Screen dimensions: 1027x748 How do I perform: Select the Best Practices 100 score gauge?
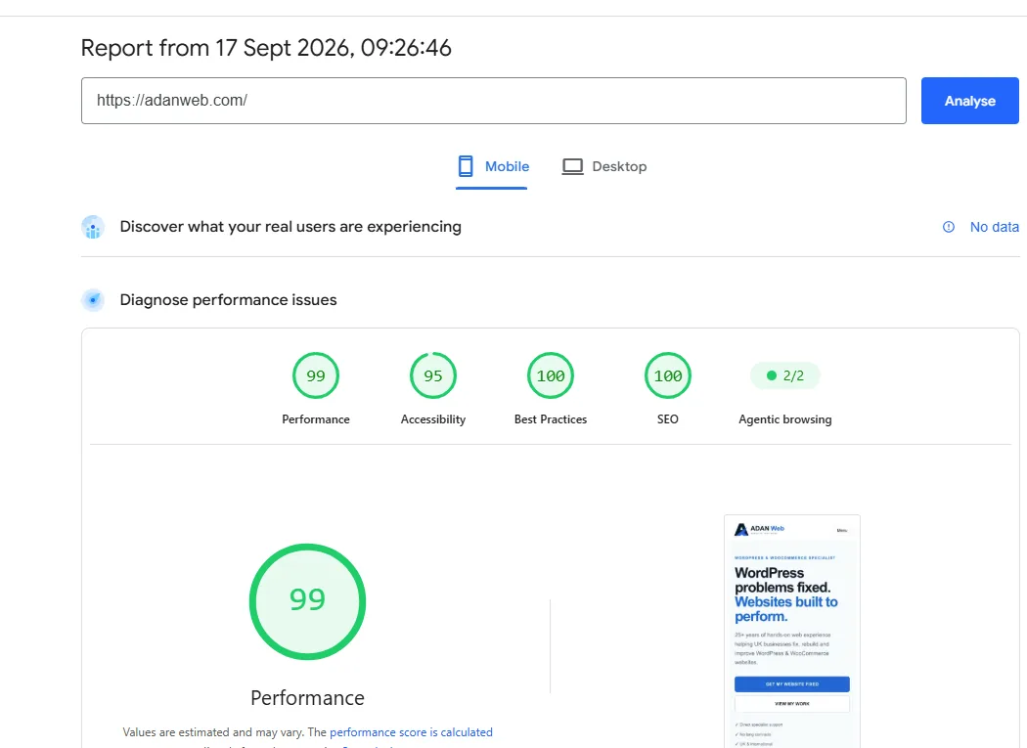tap(550, 375)
